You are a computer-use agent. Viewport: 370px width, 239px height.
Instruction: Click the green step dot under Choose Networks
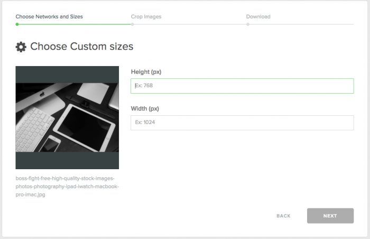17,24
